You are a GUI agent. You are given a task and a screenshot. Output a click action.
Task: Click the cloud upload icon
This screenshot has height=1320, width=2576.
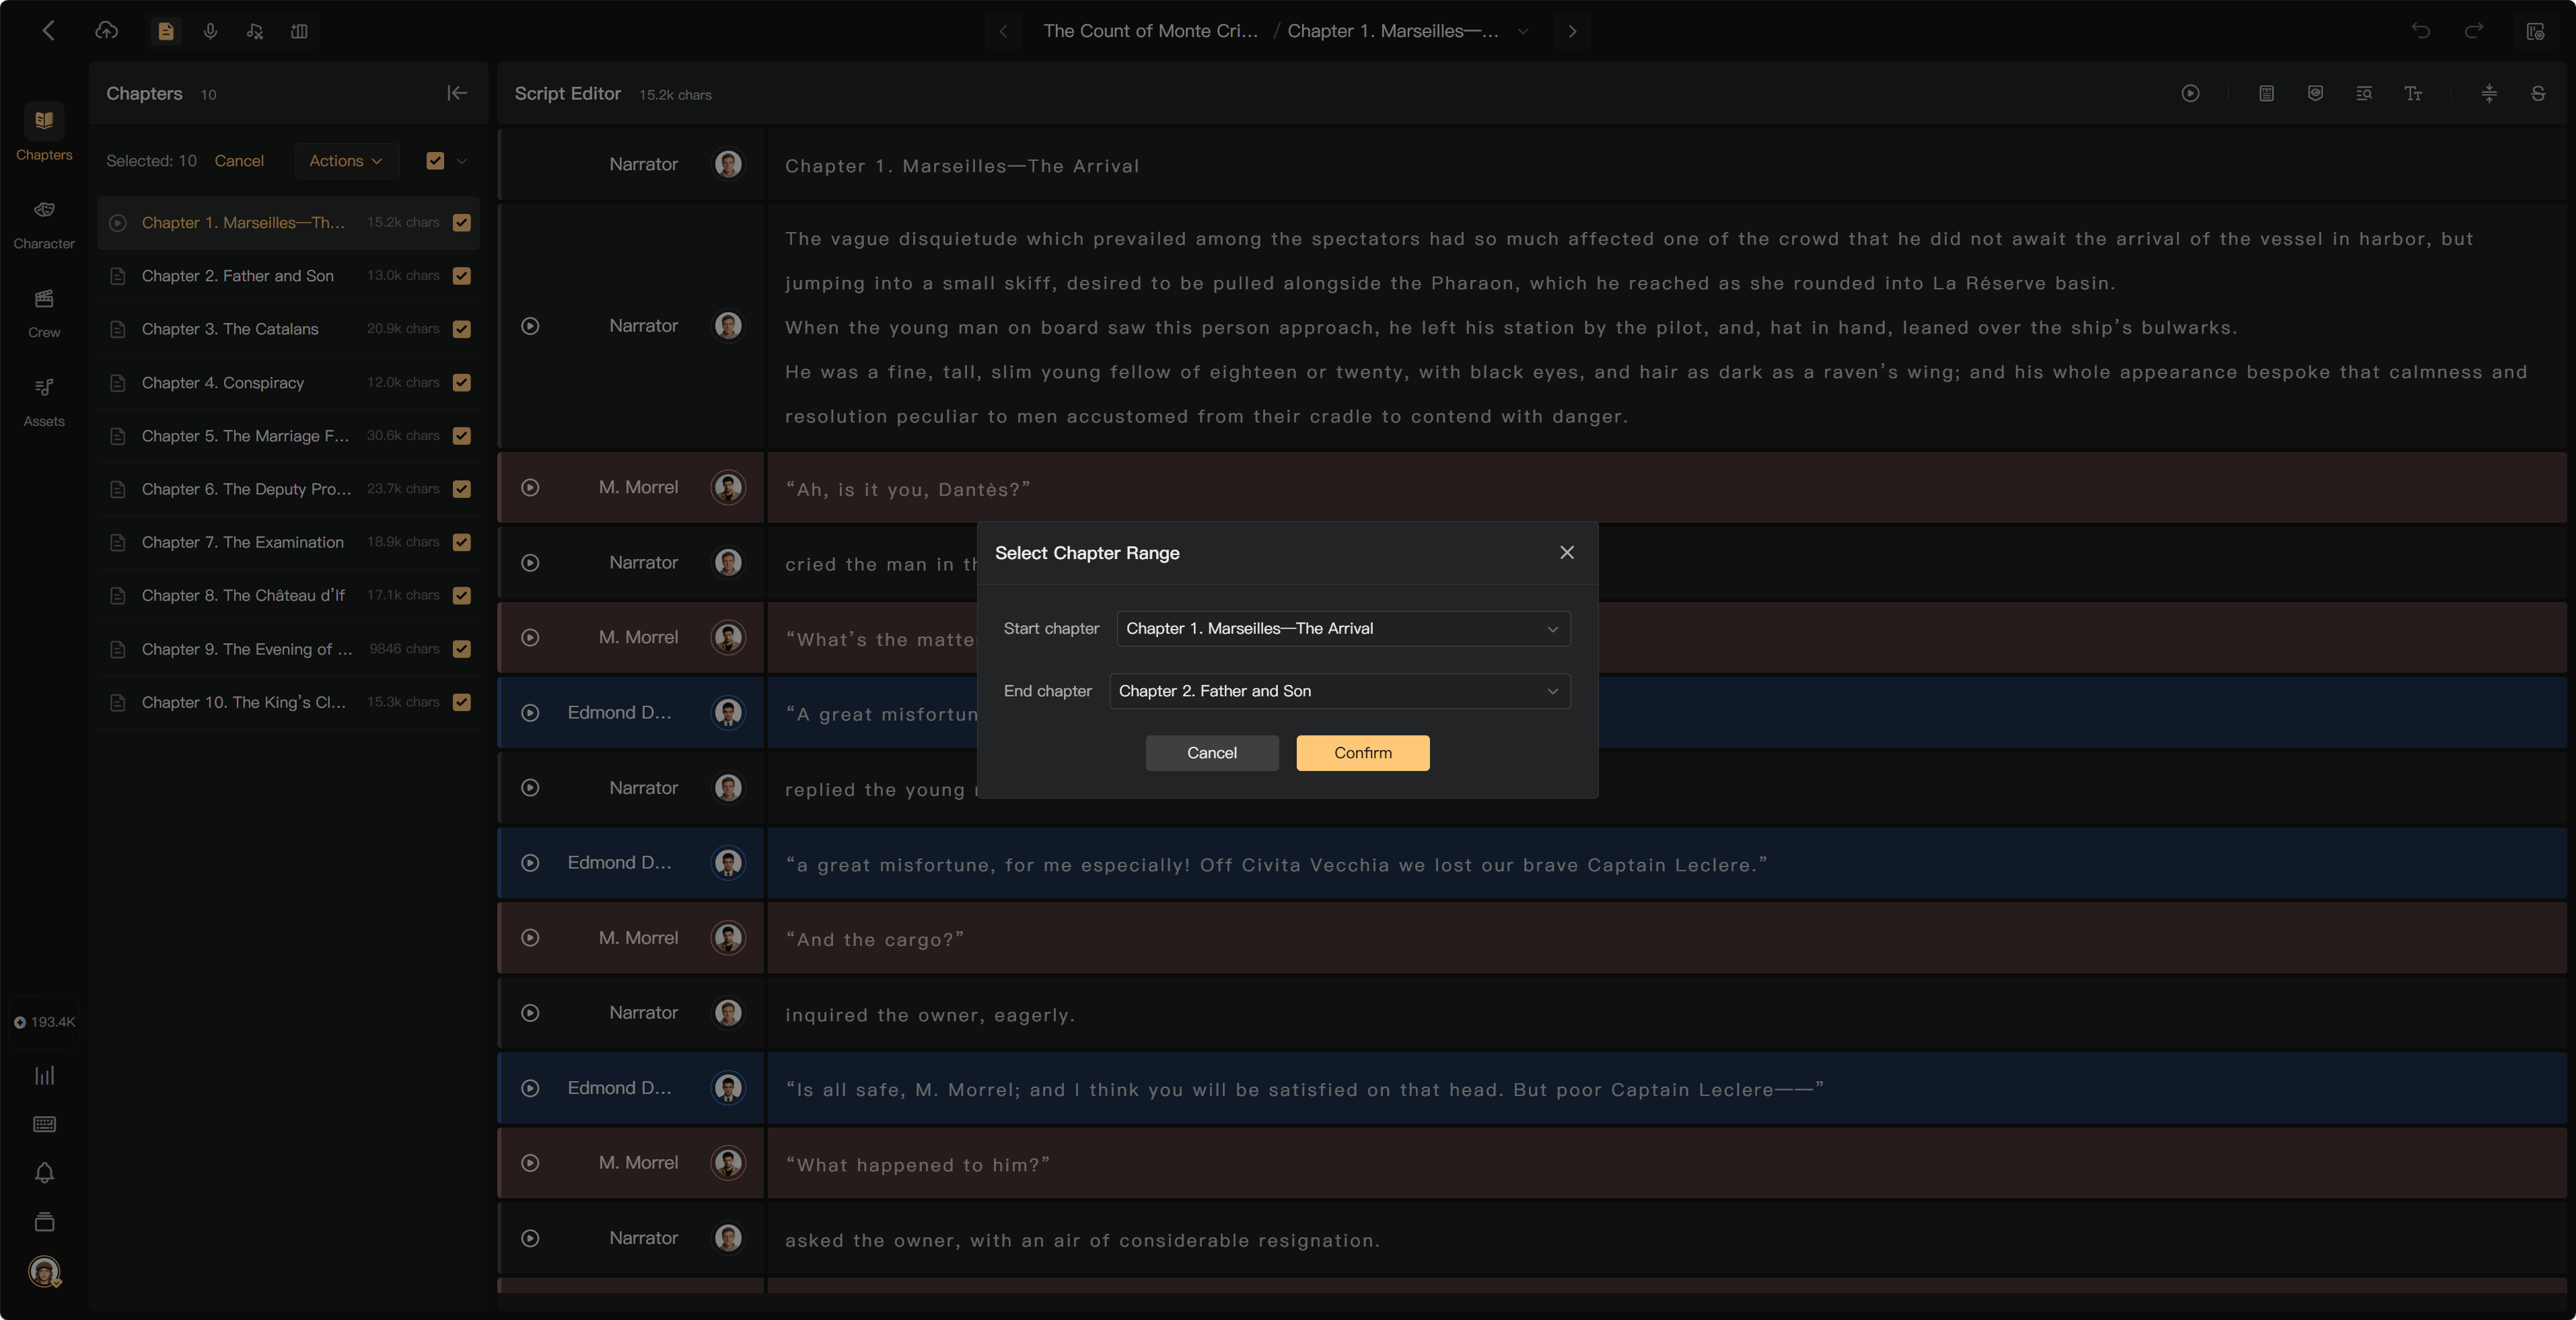[106, 31]
